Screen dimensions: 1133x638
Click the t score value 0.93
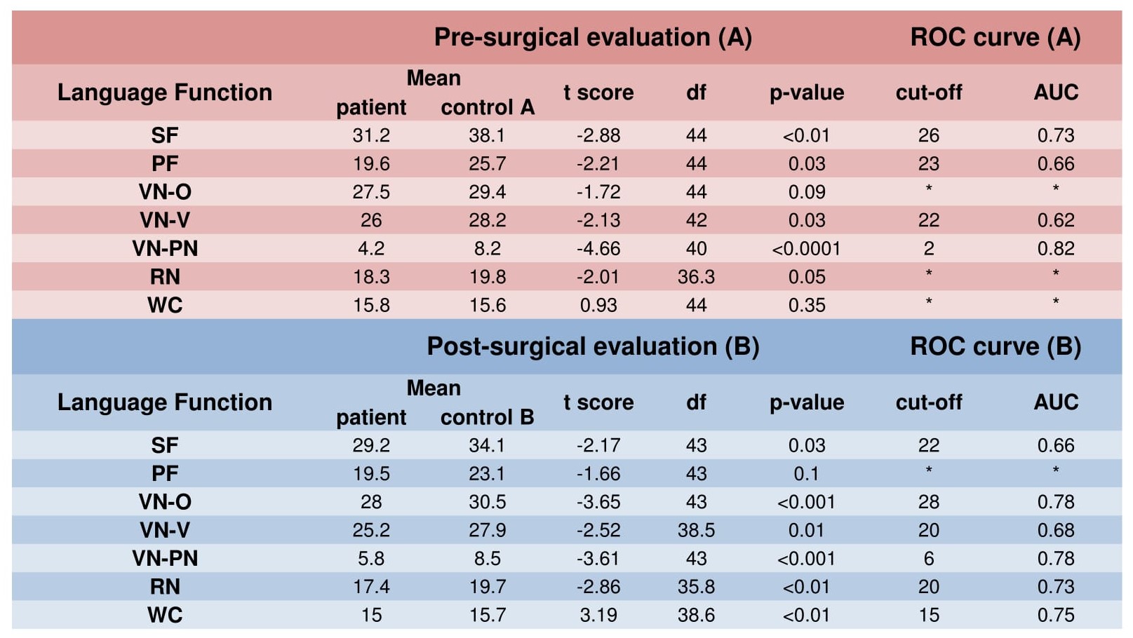click(x=598, y=305)
